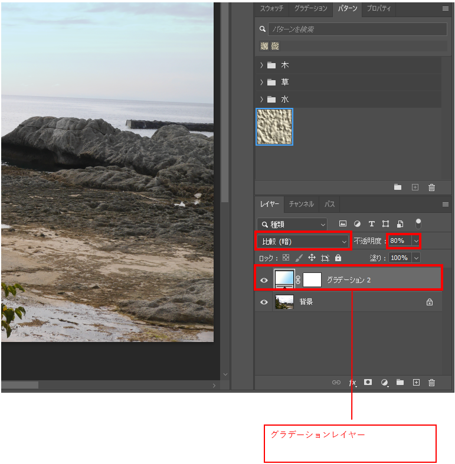Click the パターンを検索 search field
This screenshot has height=464, width=455.
pyautogui.click(x=357, y=29)
